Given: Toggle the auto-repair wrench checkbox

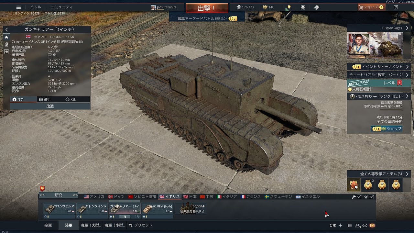Looking at the screenshot, I should click(359, 196).
